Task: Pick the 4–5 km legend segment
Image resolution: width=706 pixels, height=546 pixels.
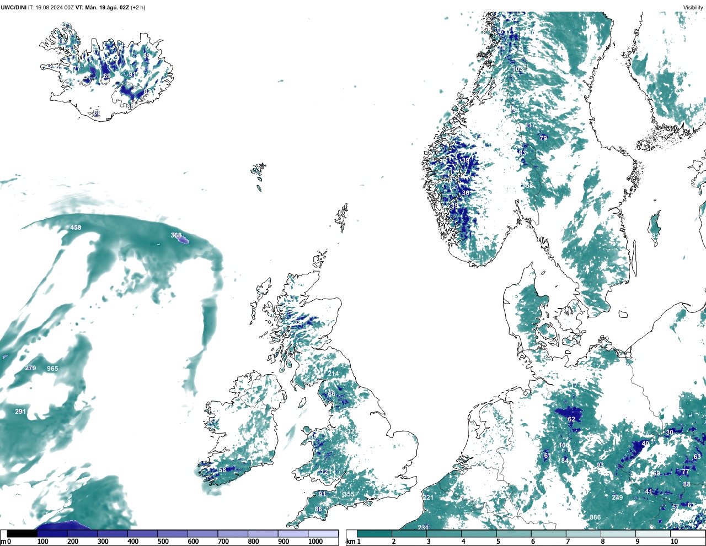Action: pos(479,533)
